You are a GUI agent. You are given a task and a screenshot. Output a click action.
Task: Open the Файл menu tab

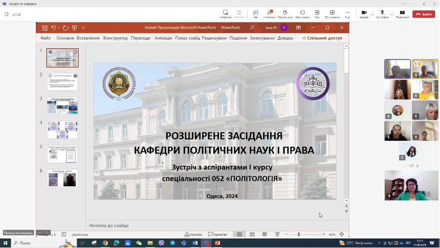(x=45, y=38)
